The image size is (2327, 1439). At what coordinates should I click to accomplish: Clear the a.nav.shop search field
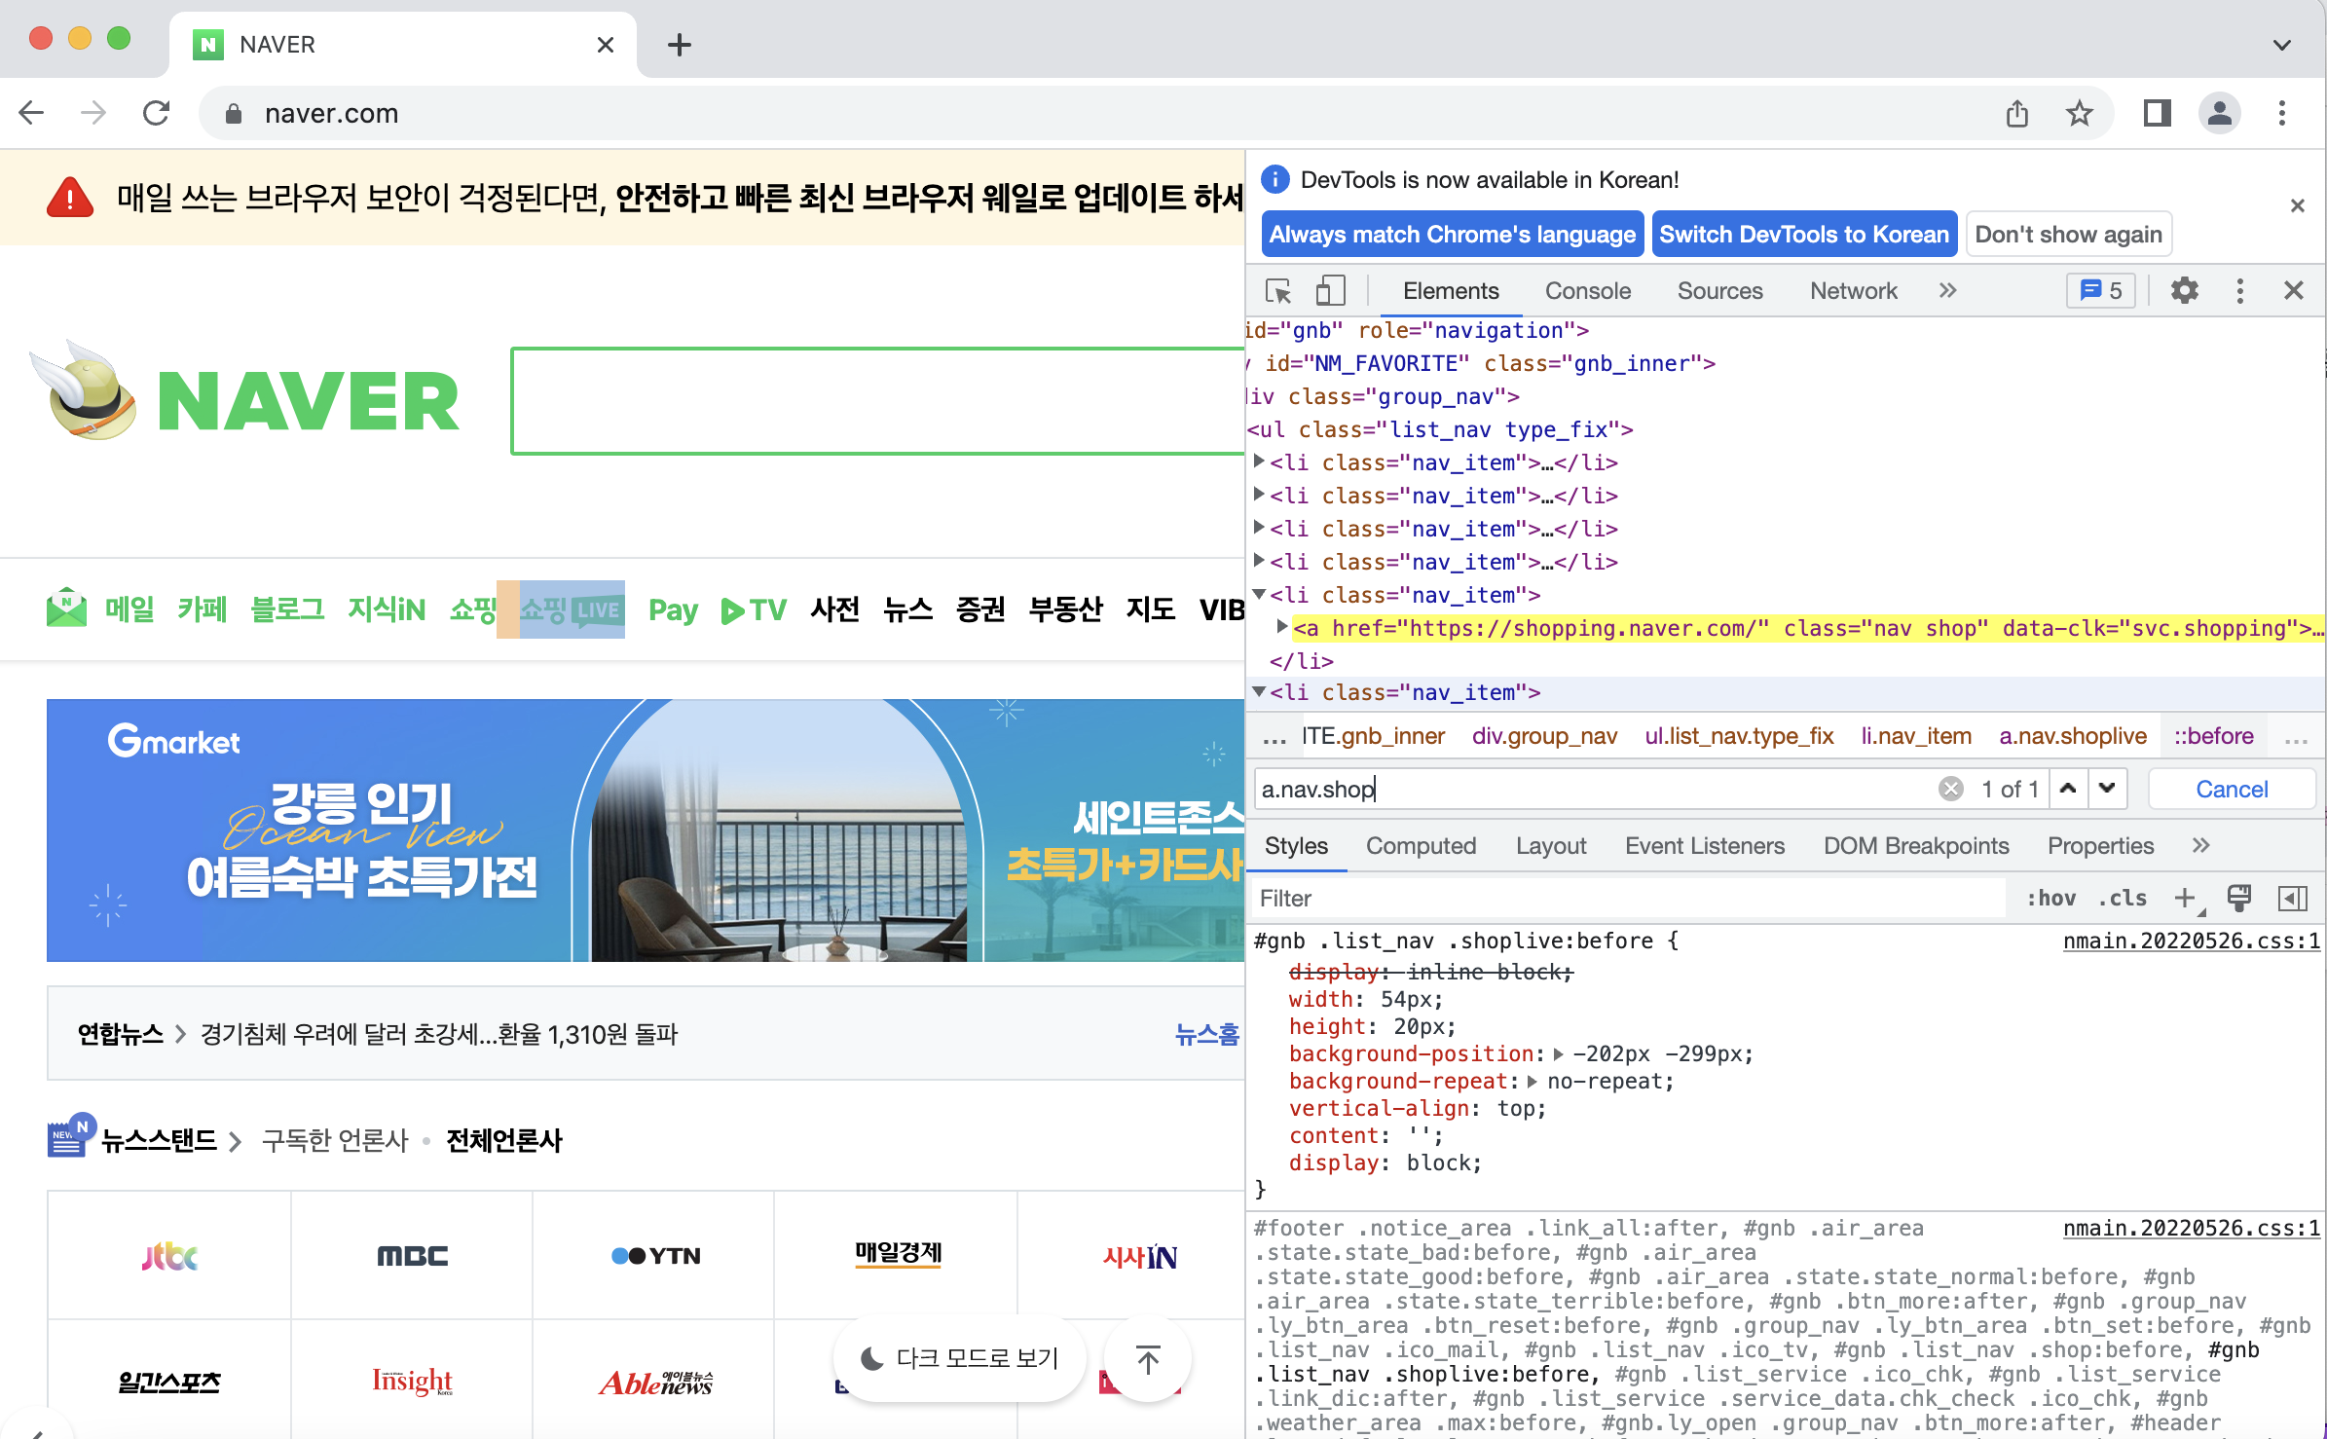[1950, 789]
